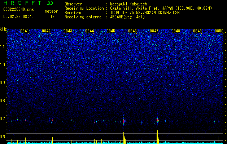The width and height of the screenshot is (227, 144).
Task: Click time marker 0843
Action: (x=68, y=31)
